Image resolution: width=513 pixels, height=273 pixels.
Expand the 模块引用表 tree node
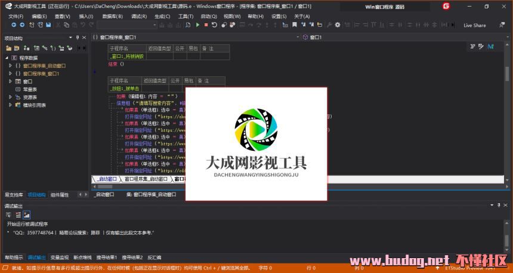click(x=11, y=105)
